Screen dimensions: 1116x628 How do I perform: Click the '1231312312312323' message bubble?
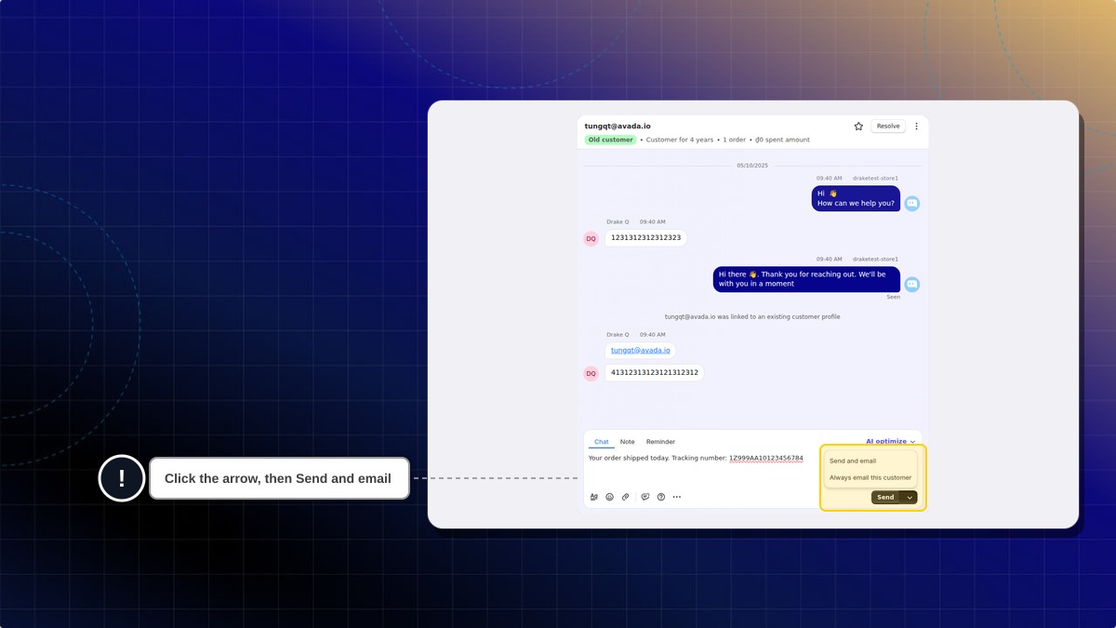pyautogui.click(x=645, y=238)
